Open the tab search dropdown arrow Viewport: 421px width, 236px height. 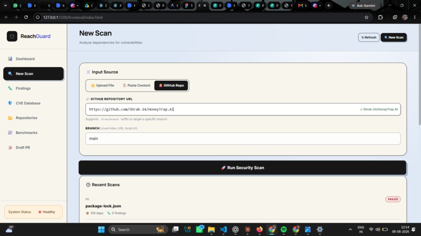pyautogui.click(x=5, y=5)
